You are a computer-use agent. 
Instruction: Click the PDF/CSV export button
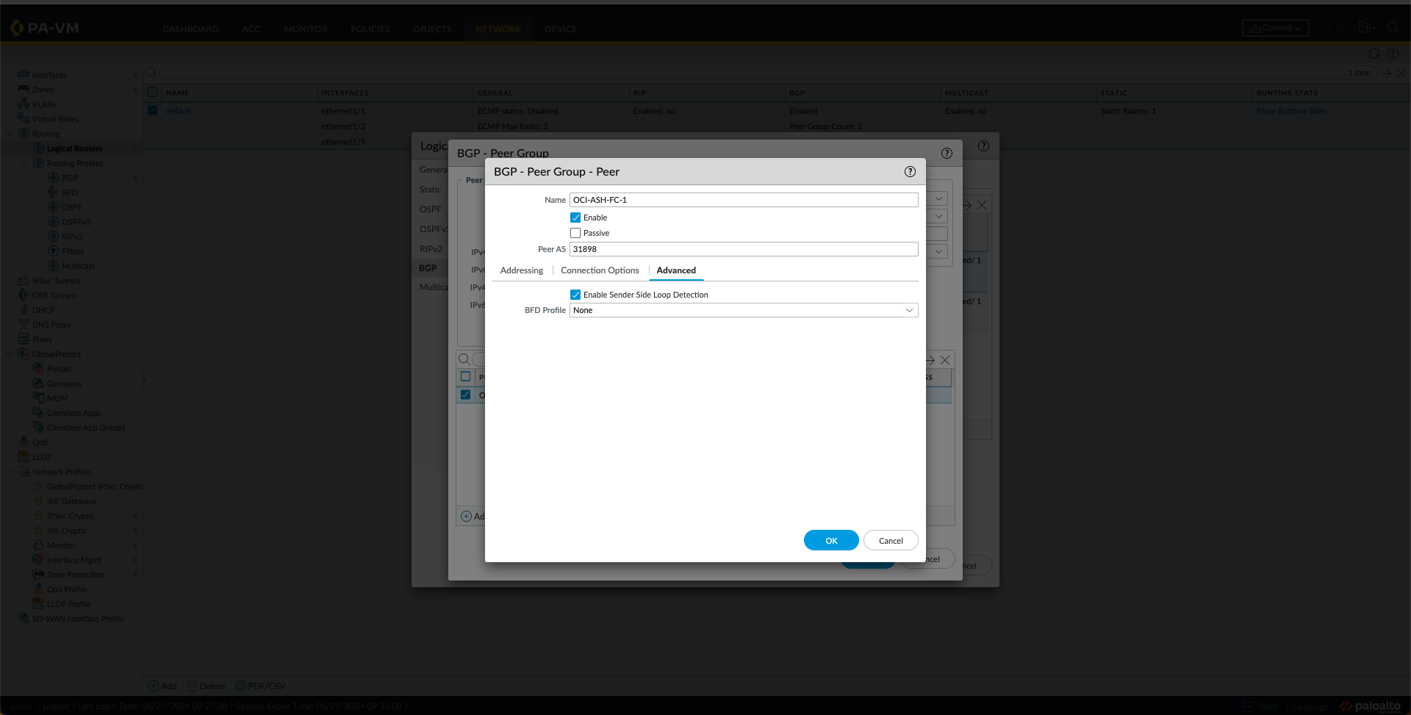260,686
